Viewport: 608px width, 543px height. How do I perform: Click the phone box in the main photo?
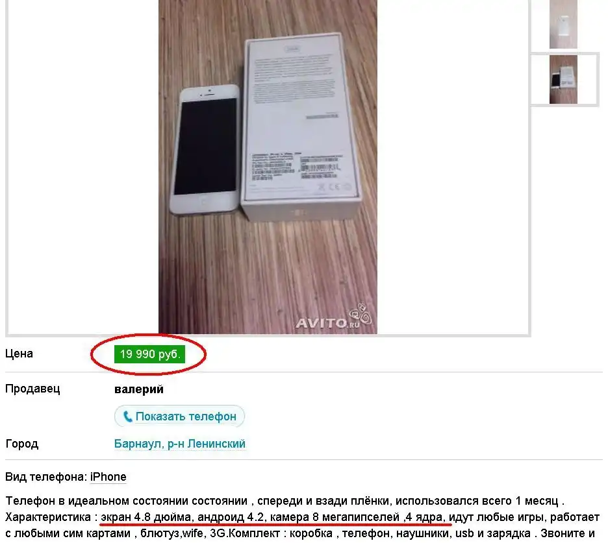301,126
